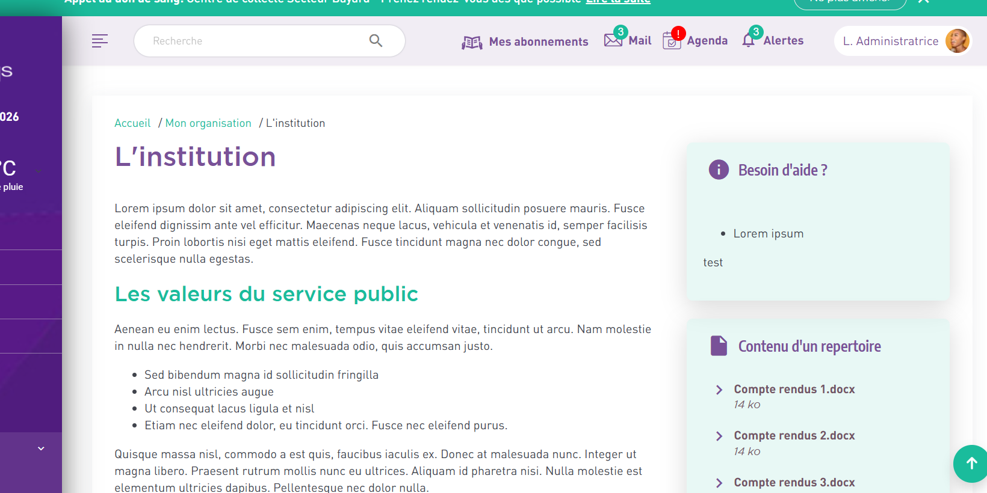Toggle the sidebar hamburger menu
This screenshot has width=987, height=493.
point(100,41)
